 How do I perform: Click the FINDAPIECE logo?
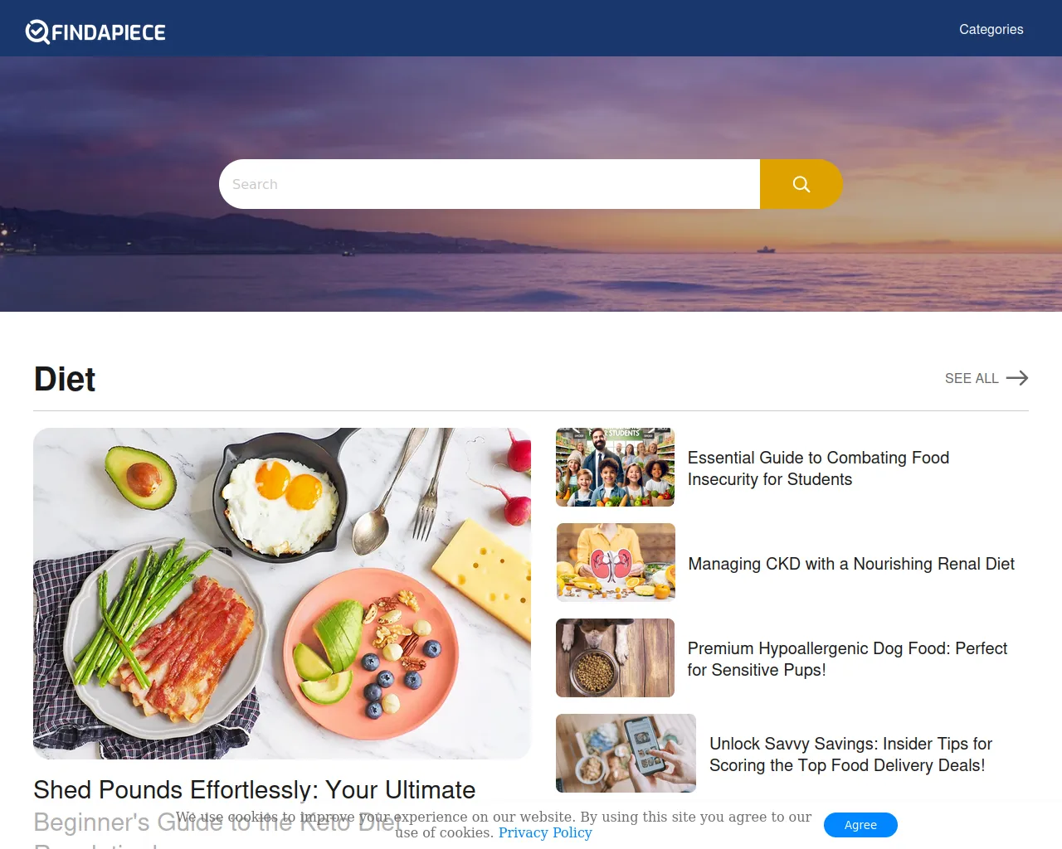[x=95, y=32]
